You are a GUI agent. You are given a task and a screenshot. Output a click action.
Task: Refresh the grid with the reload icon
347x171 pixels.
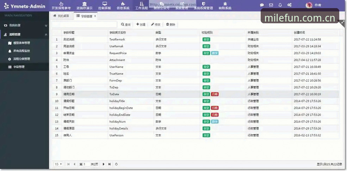coord(116,164)
